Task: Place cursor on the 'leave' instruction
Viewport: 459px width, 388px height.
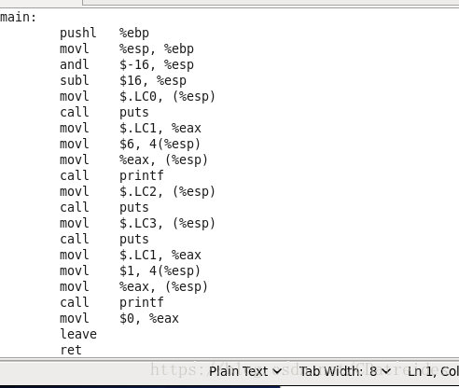Action: click(x=78, y=334)
